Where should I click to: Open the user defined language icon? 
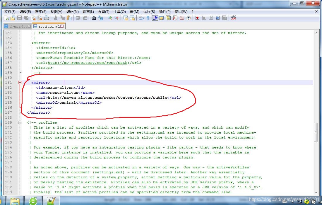(161, 18)
